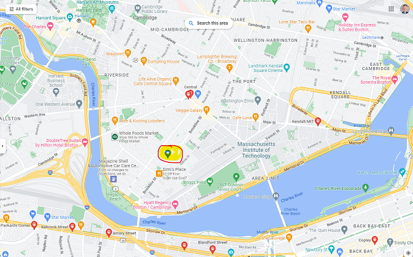
Task: Select the Charles River Esplanade park pin
Action: [365, 188]
